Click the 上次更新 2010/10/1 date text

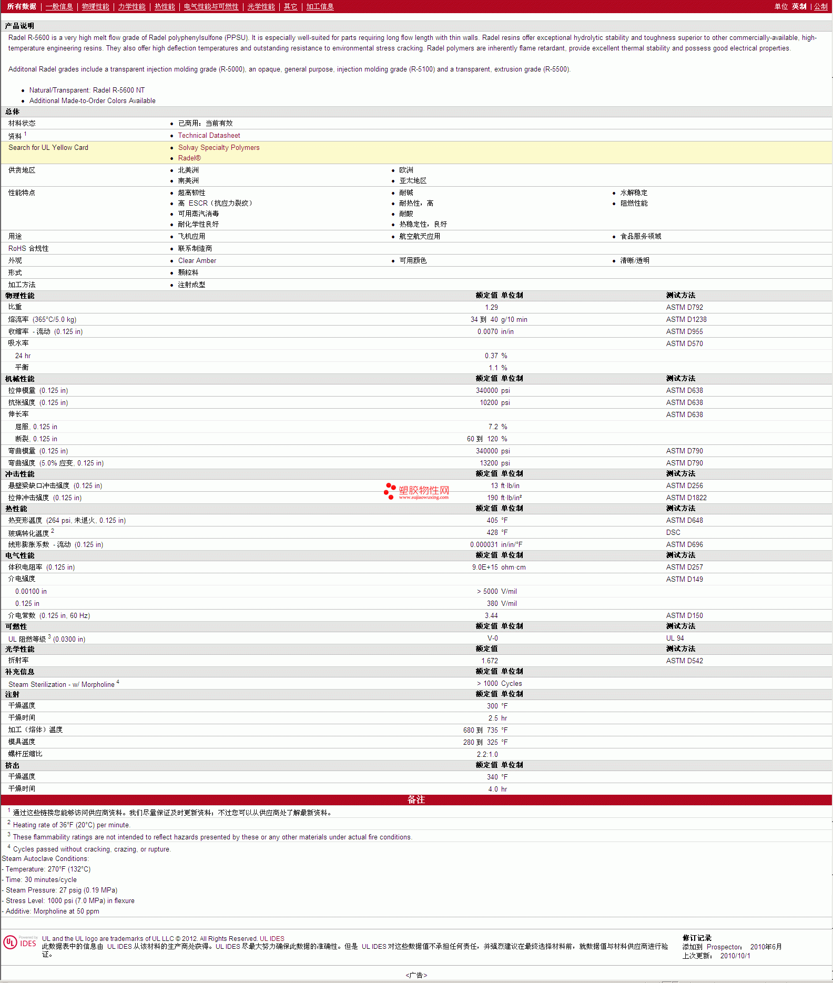tap(716, 956)
